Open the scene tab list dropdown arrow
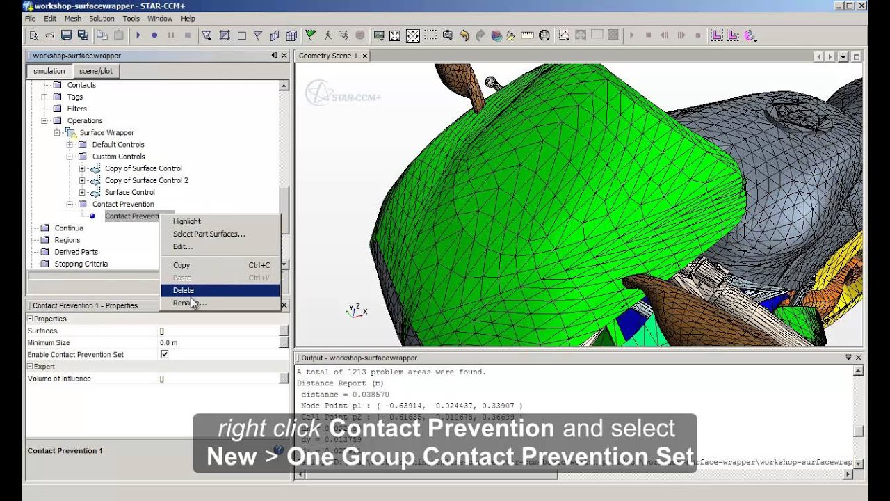 (843, 56)
